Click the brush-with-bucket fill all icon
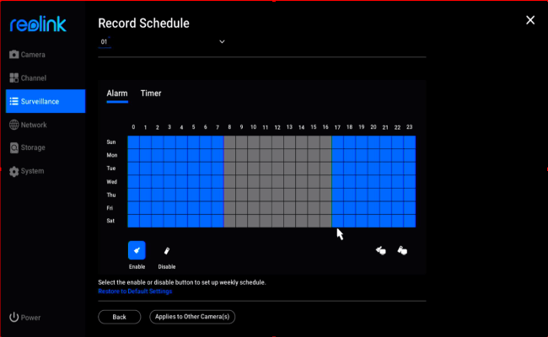Image resolution: width=548 pixels, height=337 pixels. pyautogui.click(x=381, y=250)
